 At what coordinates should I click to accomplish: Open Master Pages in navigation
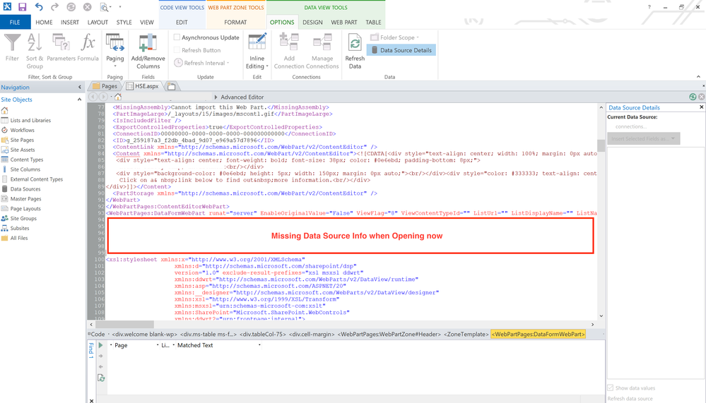point(22,199)
